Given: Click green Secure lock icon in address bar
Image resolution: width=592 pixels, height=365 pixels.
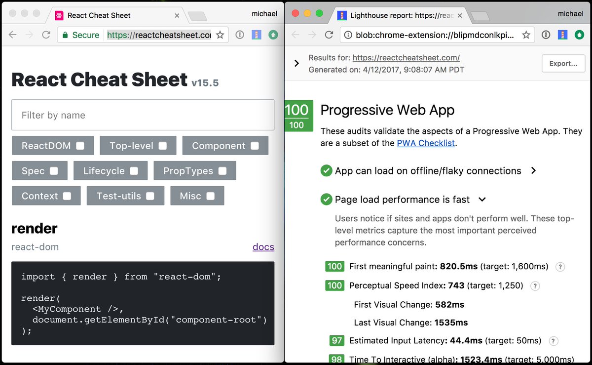Looking at the screenshot, I should click(x=65, y=35).
